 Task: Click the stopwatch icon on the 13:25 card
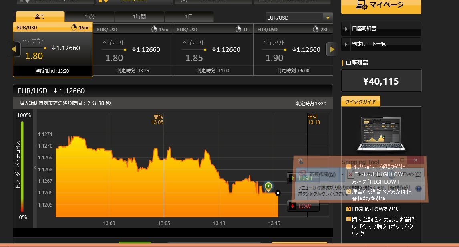(154, 29)
